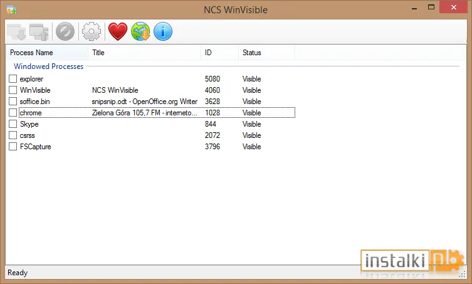Screen dimensions: 472x284
Task: Open the blue info about icon
Action: (x=163, y=31)
